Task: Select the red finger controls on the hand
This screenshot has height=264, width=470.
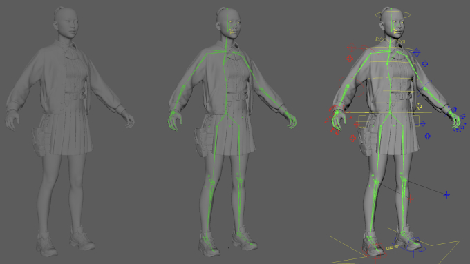Action: 334,120
